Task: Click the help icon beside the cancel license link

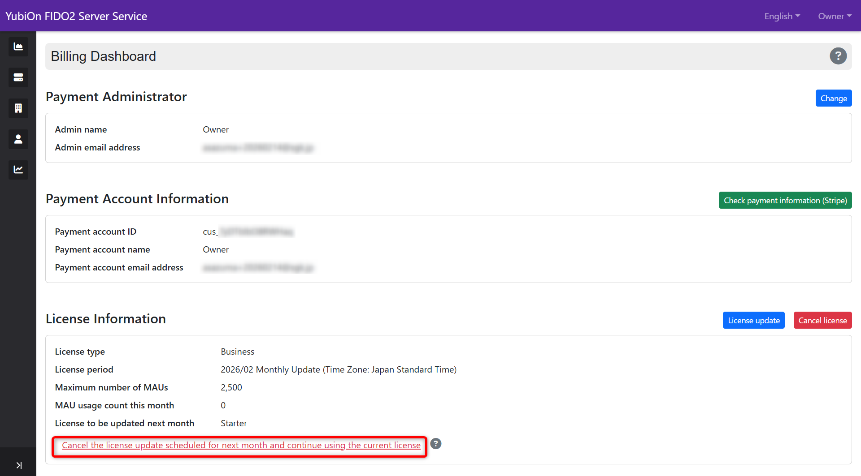Action: tap(435, 443)
